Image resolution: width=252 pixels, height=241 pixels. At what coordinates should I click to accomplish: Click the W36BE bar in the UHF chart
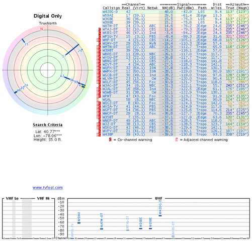[x=141, y=228]
